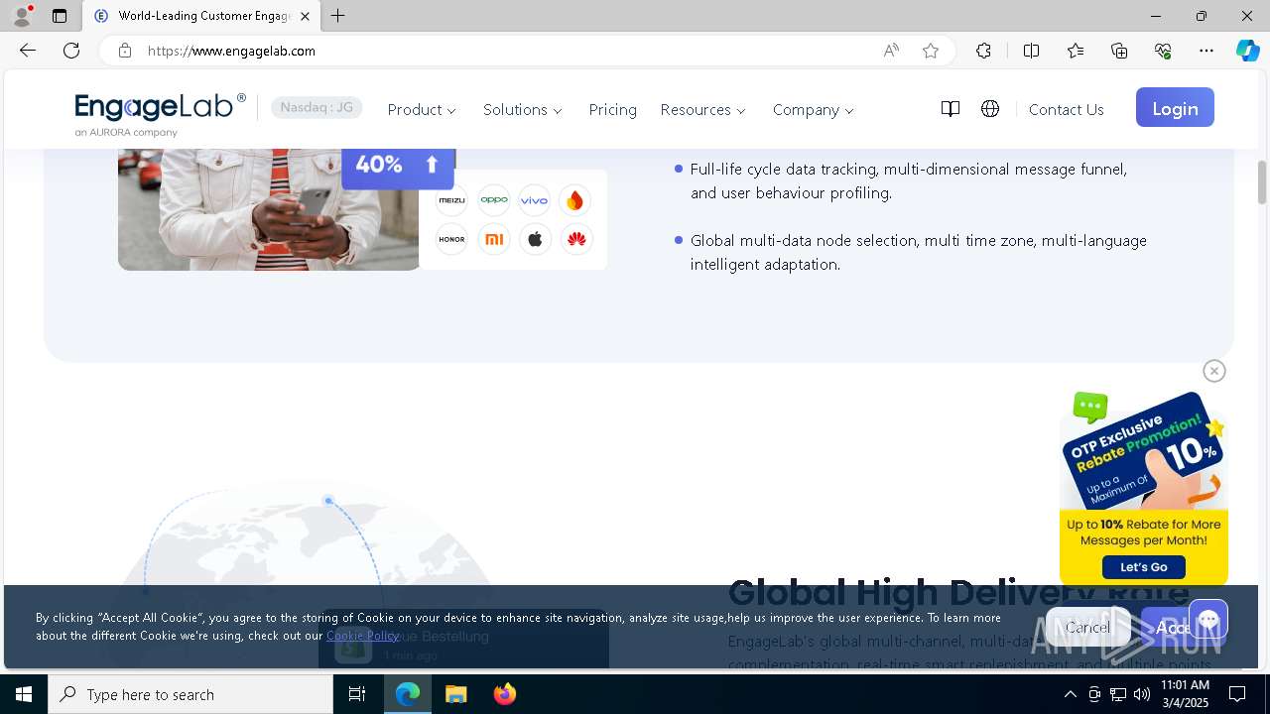Viewport: 1270px width, 714px height.
Task: Open the taskbar clock and date
Action: (x=1185, y=694)
